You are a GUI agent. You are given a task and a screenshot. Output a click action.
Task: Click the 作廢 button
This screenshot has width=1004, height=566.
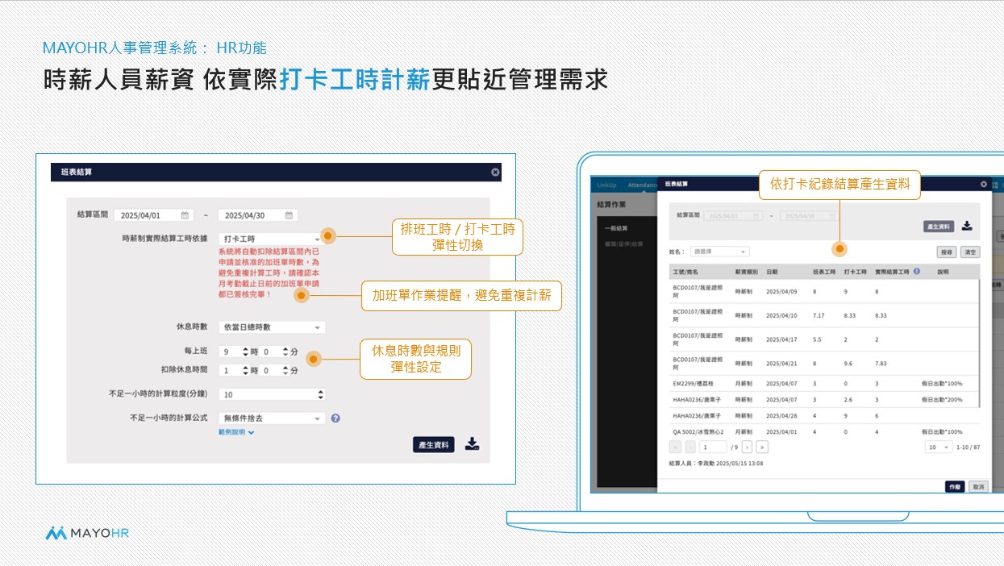click(955, 486)
